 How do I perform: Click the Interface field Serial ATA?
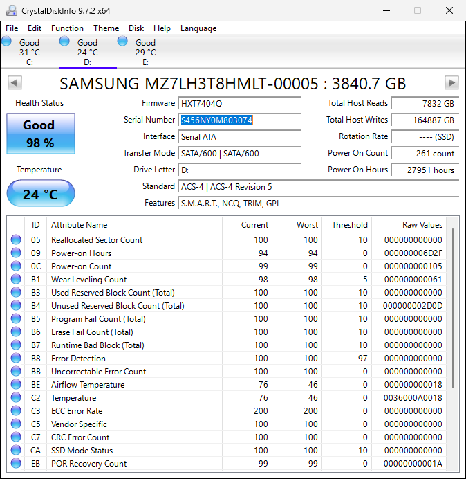(239, 136)
